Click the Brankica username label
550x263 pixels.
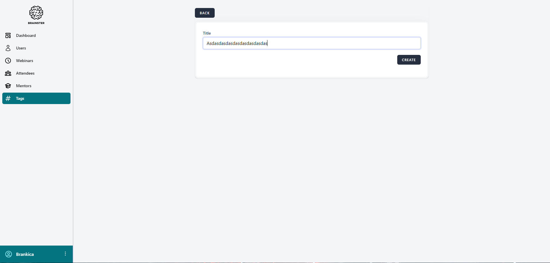(25, 254)
